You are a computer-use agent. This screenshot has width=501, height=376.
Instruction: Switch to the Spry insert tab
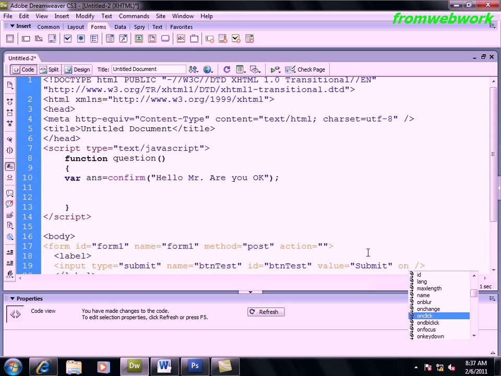click(x=139, y=27)
